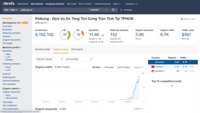The height and width of the screenshot is (113, 200).
Task: Sort the table by Traffic column header
Action: point(183,58)
